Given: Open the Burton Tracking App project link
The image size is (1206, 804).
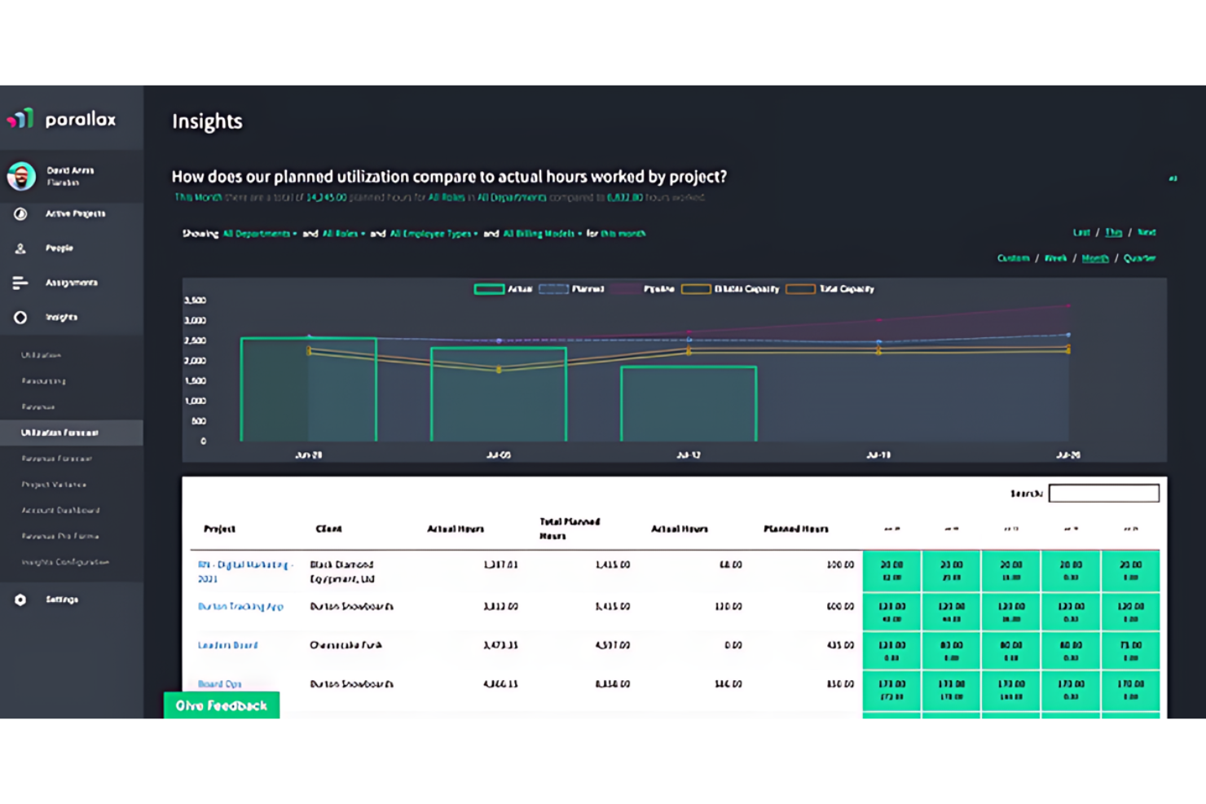Looking at the screenshot, I should (x=240, y=607).
